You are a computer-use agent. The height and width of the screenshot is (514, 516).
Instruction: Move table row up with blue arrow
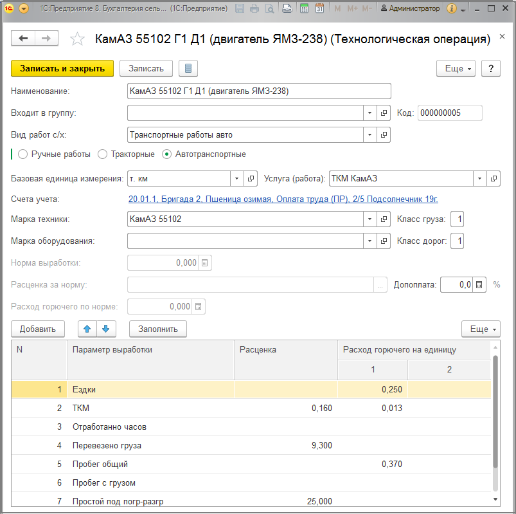click(x=87, y=329)
